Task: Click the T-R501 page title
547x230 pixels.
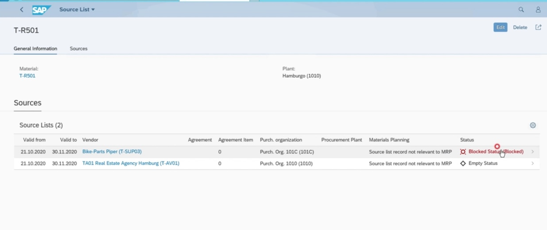Action: coord(26,30)
